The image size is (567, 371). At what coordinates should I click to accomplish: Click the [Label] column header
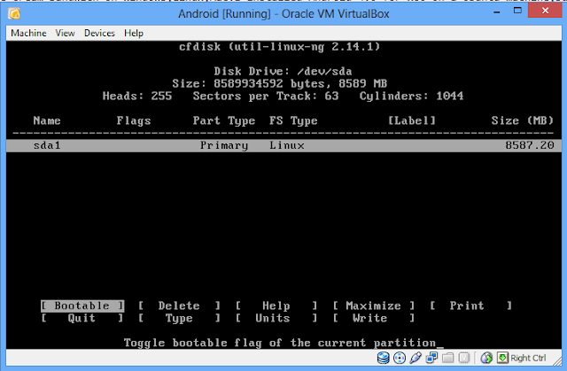411,120
